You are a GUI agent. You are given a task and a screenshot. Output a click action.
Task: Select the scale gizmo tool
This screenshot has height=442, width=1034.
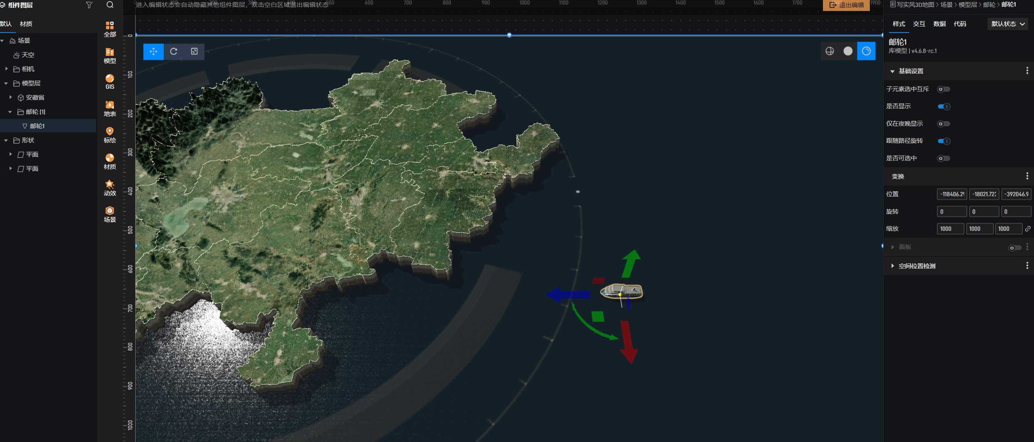coord(194,51)
